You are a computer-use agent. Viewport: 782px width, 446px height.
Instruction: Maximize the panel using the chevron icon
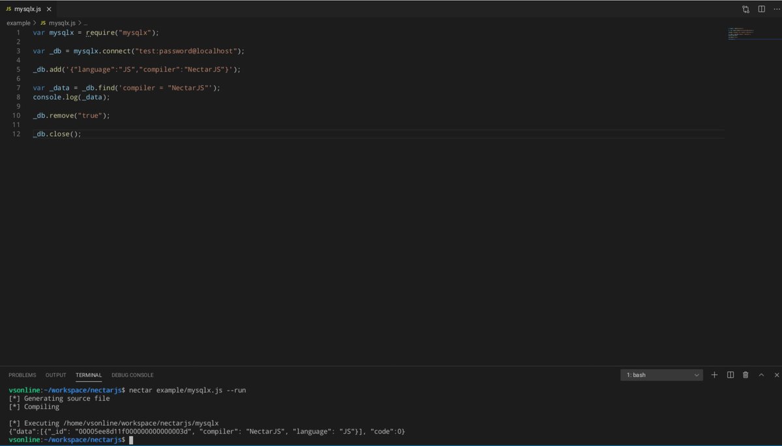tap(761, 374)
